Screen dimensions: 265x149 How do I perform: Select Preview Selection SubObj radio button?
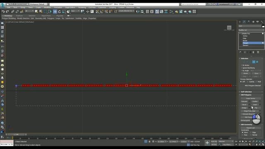pos(248,82)
